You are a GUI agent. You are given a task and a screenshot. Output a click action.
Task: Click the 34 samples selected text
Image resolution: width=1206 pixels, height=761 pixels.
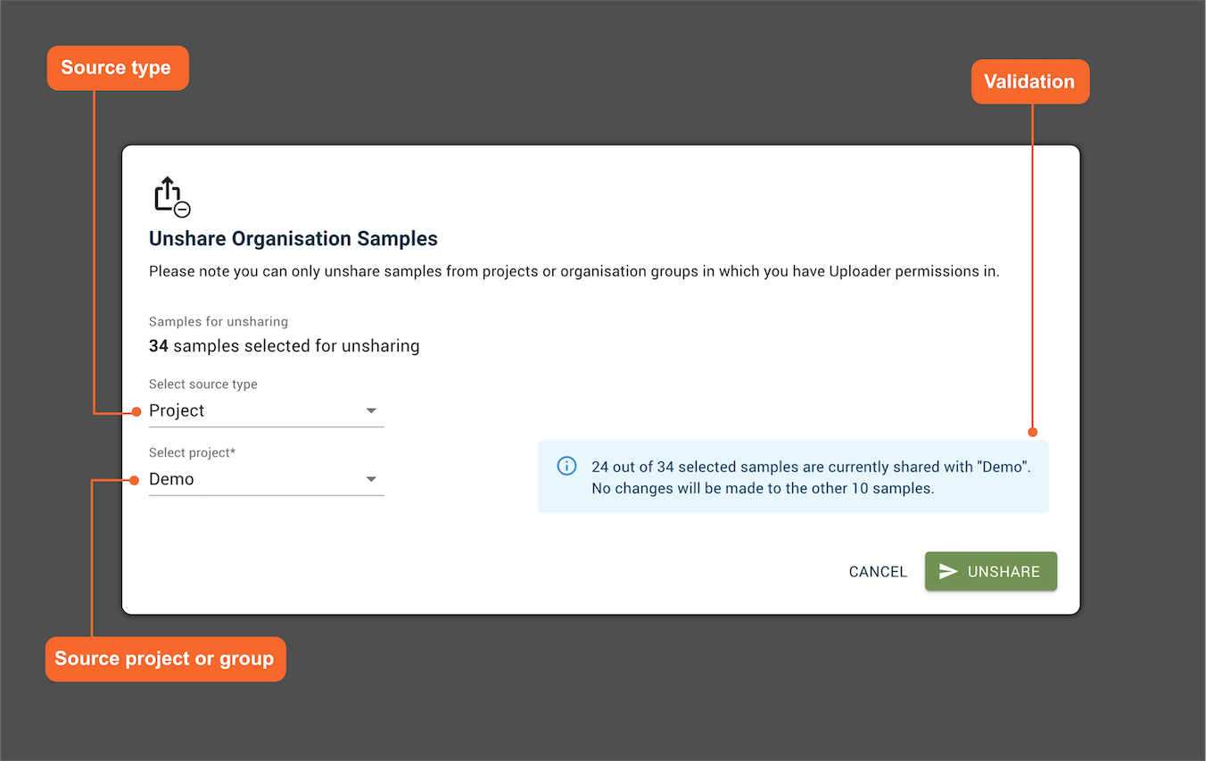(284, 346)
